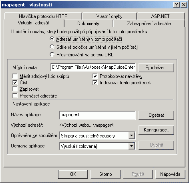The image size is (189, 183).
Task: Click the Konfigurace... button
Action: pos(156,130)
